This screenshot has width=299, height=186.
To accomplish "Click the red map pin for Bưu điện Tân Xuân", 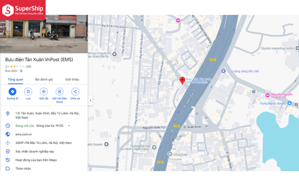I will pos(182,80).
